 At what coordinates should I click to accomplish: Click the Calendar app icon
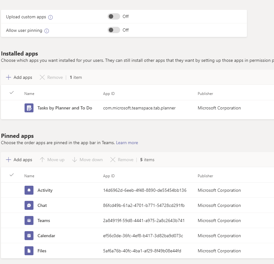click(29, 236)
